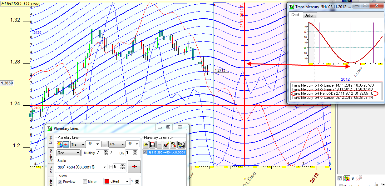Click the colorful N icon in right panel

(x=347, y=178)
